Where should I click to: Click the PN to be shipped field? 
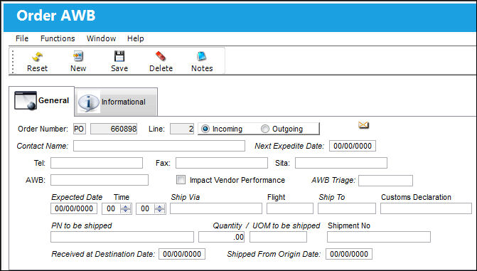tap(122, 237)
